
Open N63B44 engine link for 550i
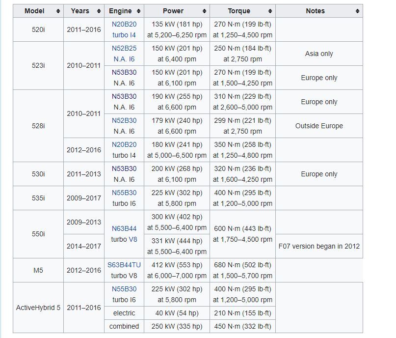pyautogui.click(x=124, y=228)
